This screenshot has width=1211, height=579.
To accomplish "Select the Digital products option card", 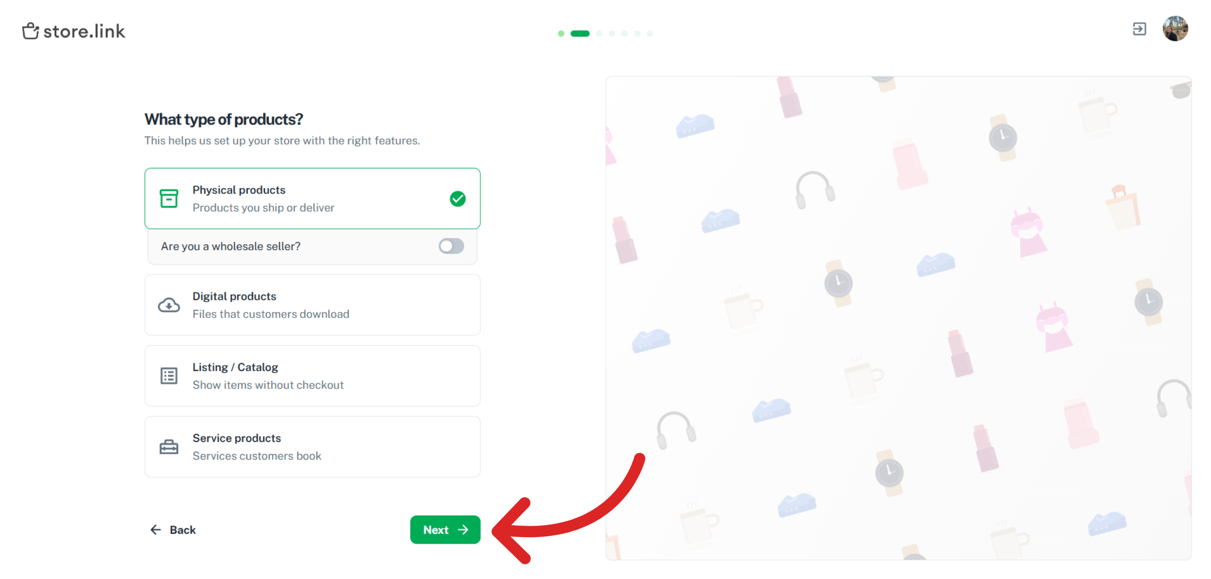I will click(x=312, y=304).
